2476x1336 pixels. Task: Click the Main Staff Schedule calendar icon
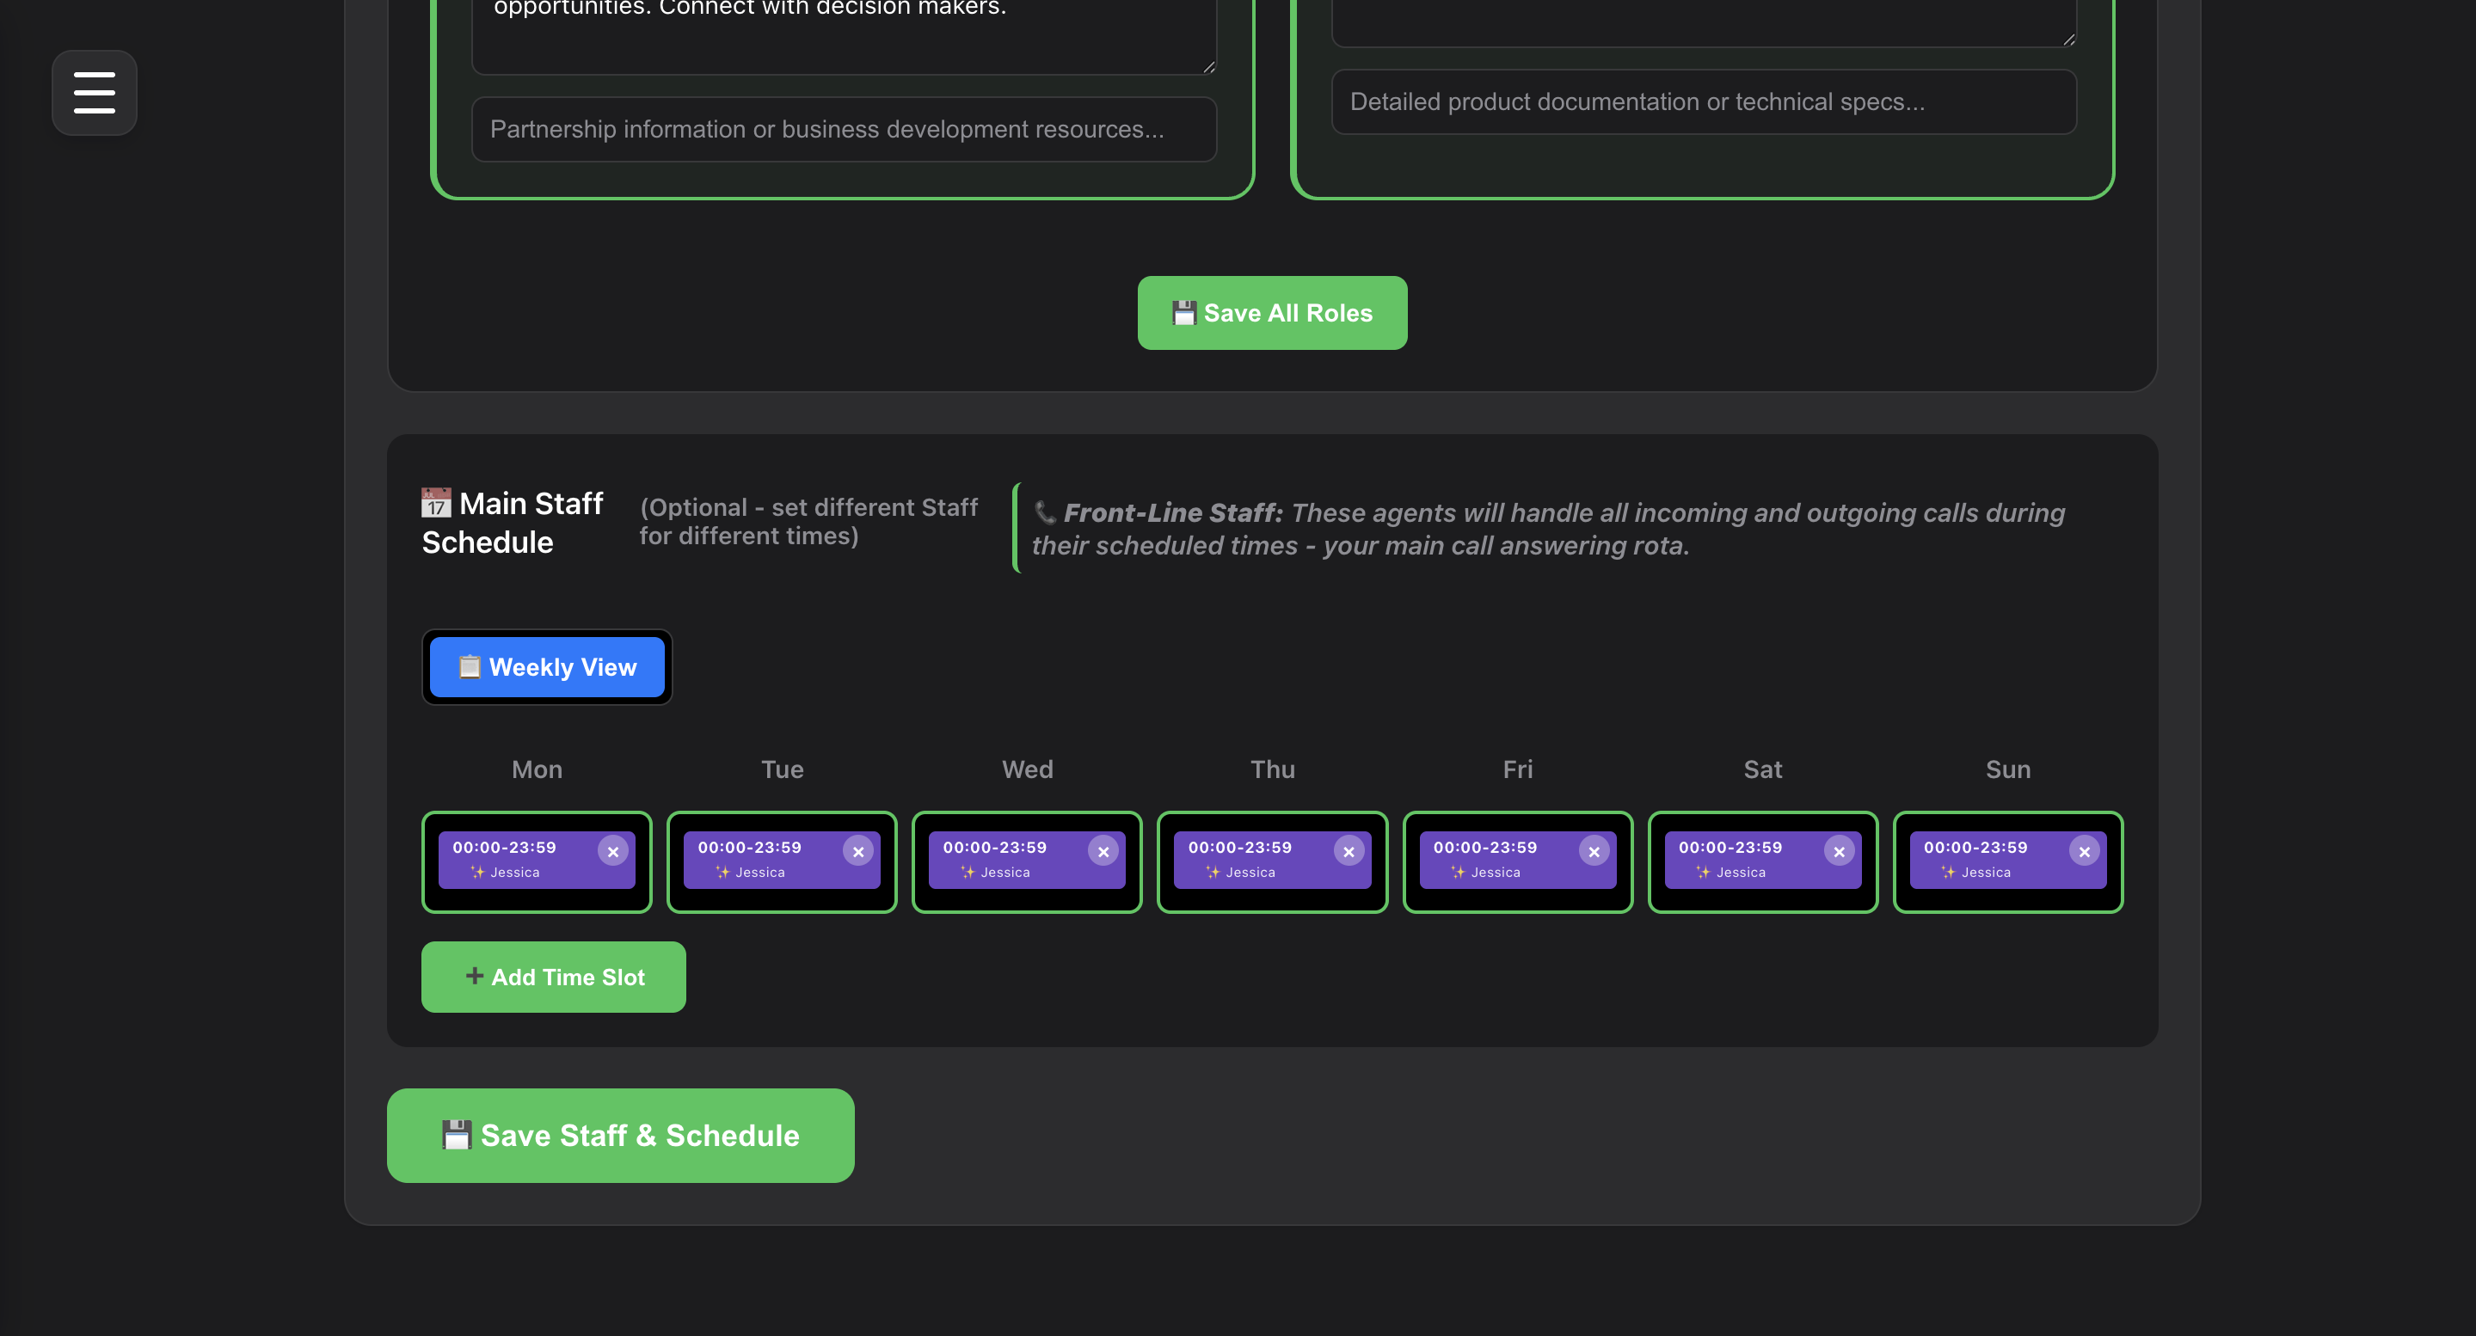[x=436, y=503]
